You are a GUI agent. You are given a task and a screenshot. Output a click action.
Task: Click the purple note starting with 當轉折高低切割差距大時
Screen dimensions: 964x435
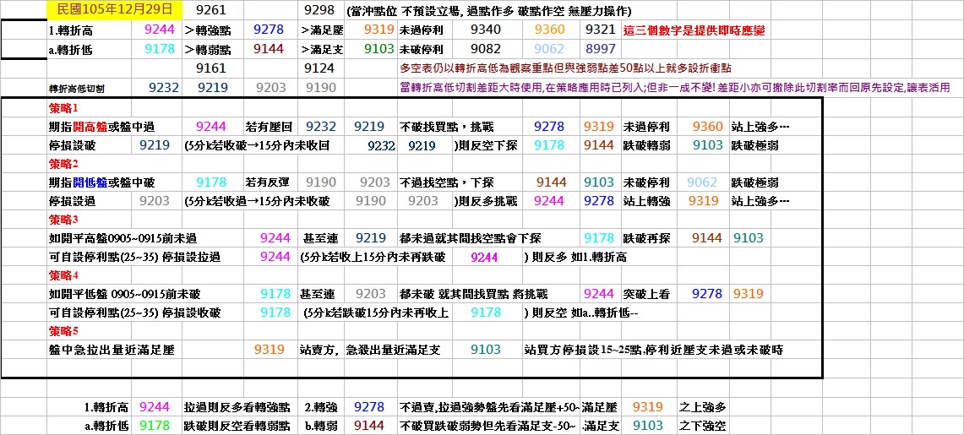click(674, 89)
